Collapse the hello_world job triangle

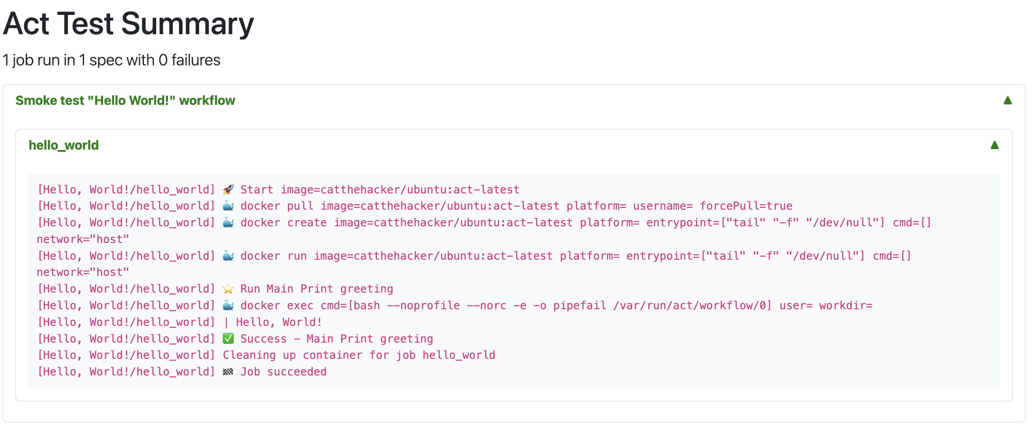pyautogui.click(x=994, y=145)
